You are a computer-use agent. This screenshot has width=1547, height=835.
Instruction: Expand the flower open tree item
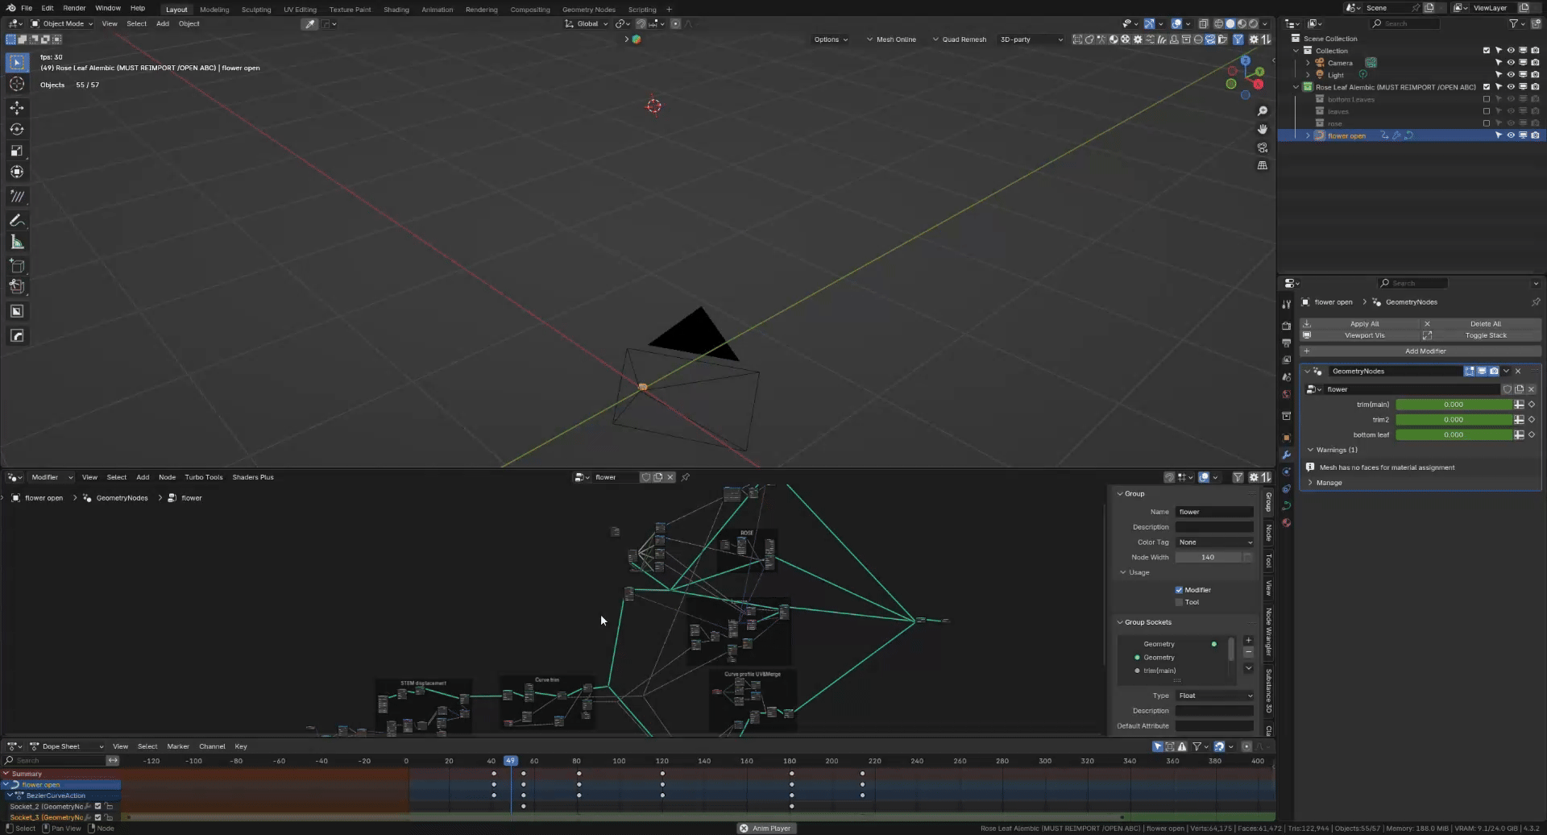(x=1308, y=135)
